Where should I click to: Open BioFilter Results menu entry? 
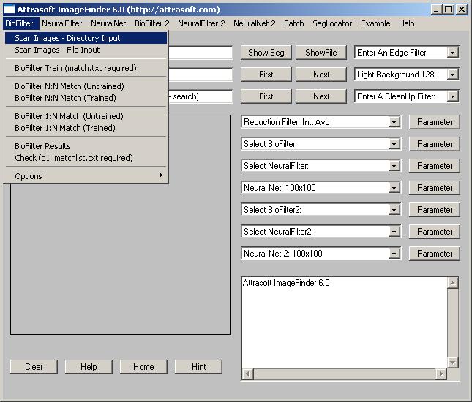tap(42, 146)
